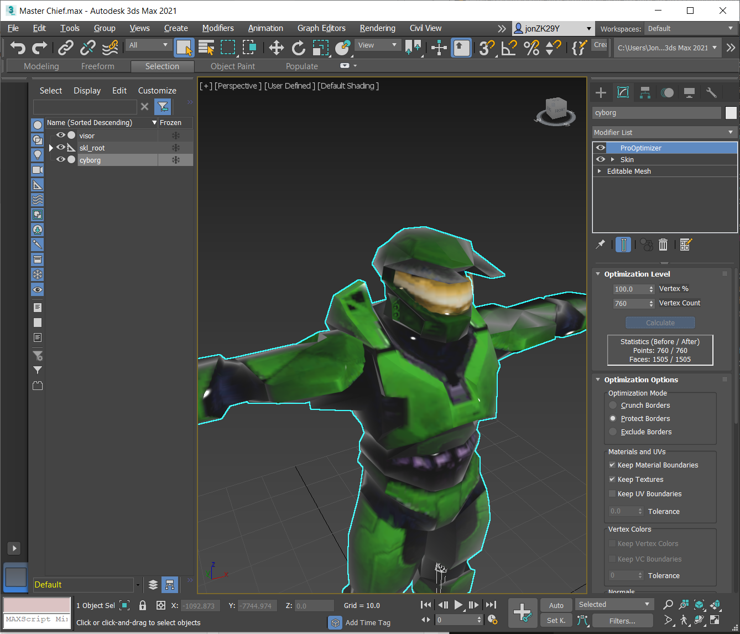Screen dimensions: 740x634
Task: Open the Display command panel tab
Action: pos(689,93)
